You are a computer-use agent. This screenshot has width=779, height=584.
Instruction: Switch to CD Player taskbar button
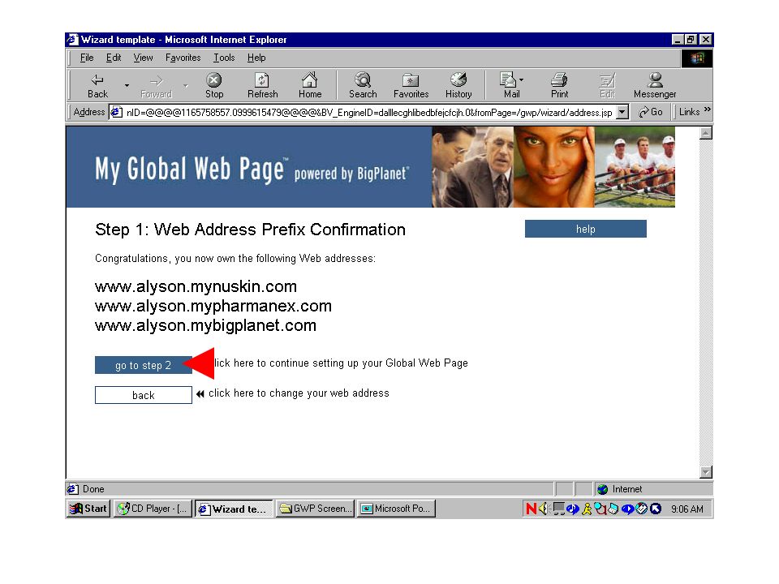point(153,509)
